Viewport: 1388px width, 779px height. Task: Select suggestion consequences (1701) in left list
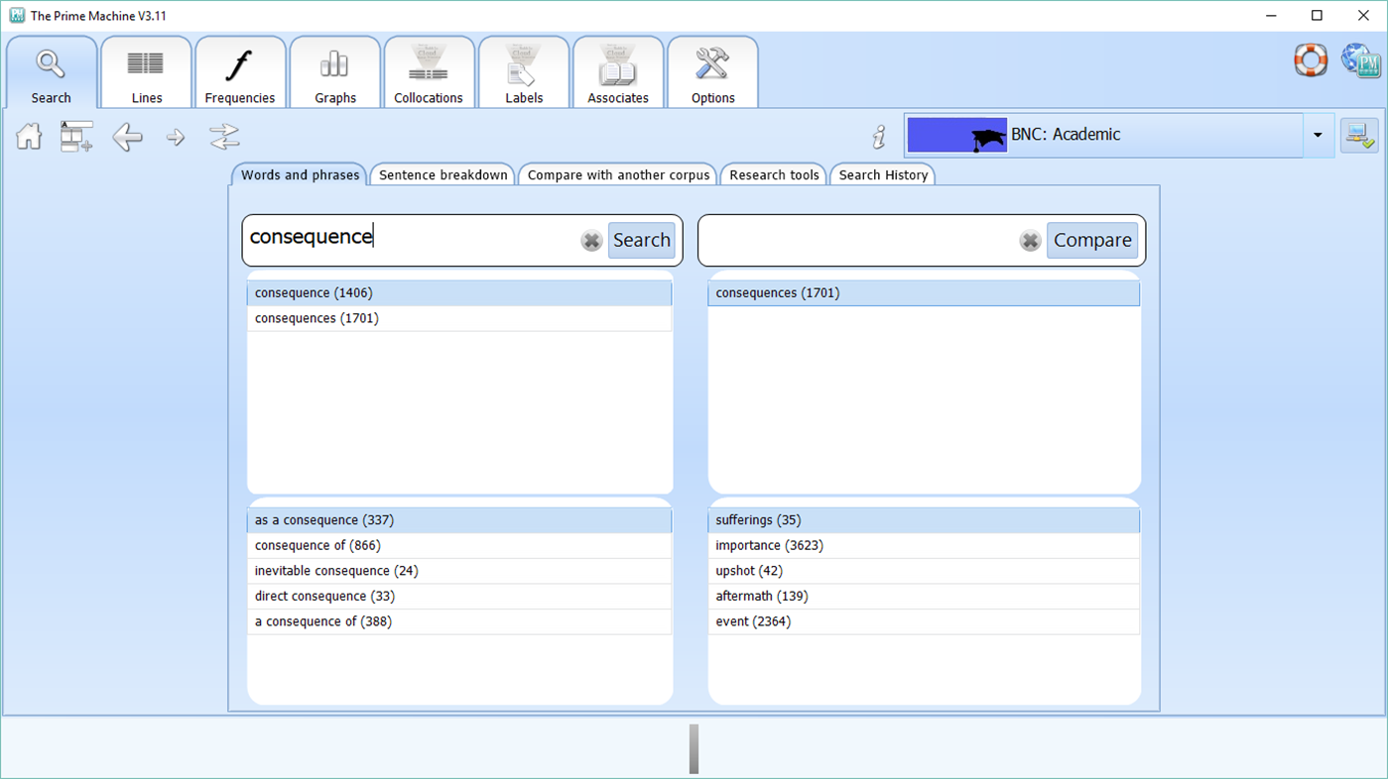[459, 318]
